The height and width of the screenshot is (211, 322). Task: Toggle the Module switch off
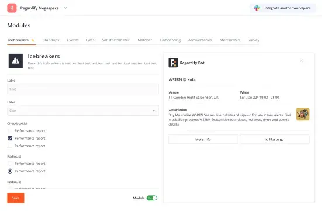pos(152,198)
